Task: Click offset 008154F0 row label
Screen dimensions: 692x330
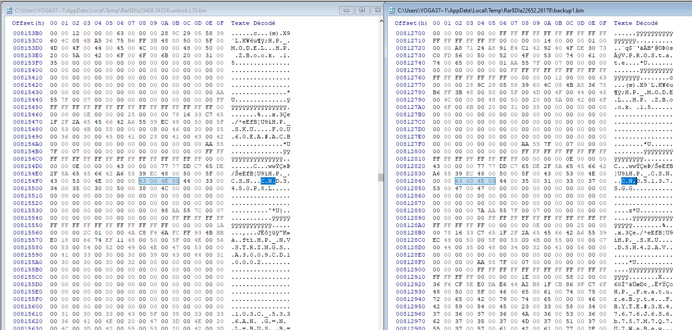Action: (27, 181)
